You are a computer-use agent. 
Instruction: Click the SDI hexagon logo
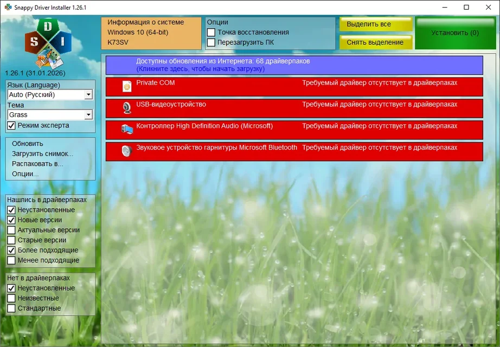click(x=48, y=43)
